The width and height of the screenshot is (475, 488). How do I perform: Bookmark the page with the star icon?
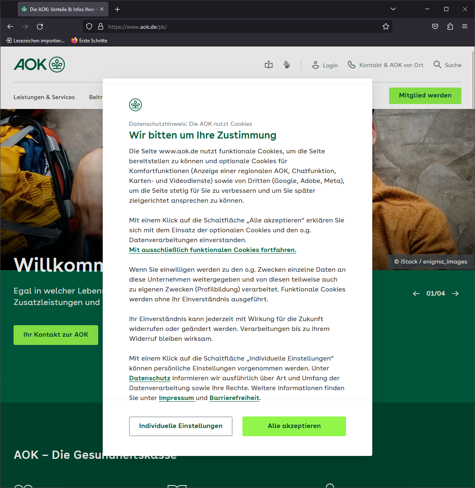pos(385,26)
